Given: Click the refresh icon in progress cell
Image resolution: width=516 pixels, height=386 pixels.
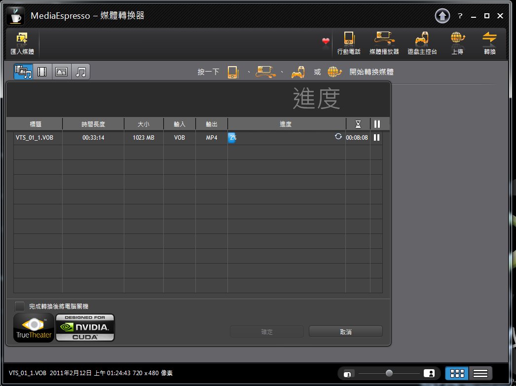Looking at the screenshot, I should [338, 136].
